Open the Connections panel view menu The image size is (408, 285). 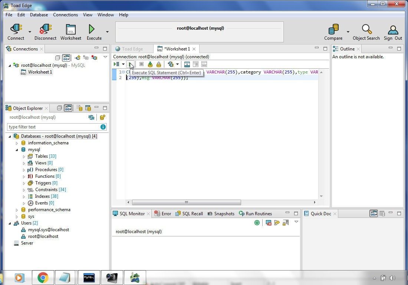point(105,57)
